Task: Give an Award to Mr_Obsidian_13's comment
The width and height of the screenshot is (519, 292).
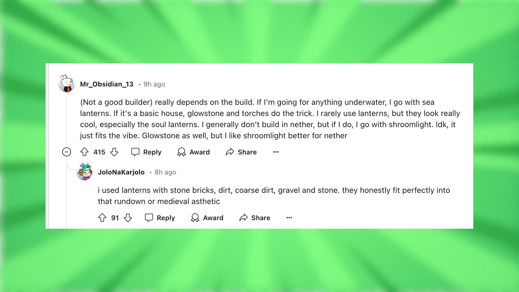Action: (194, 152)
